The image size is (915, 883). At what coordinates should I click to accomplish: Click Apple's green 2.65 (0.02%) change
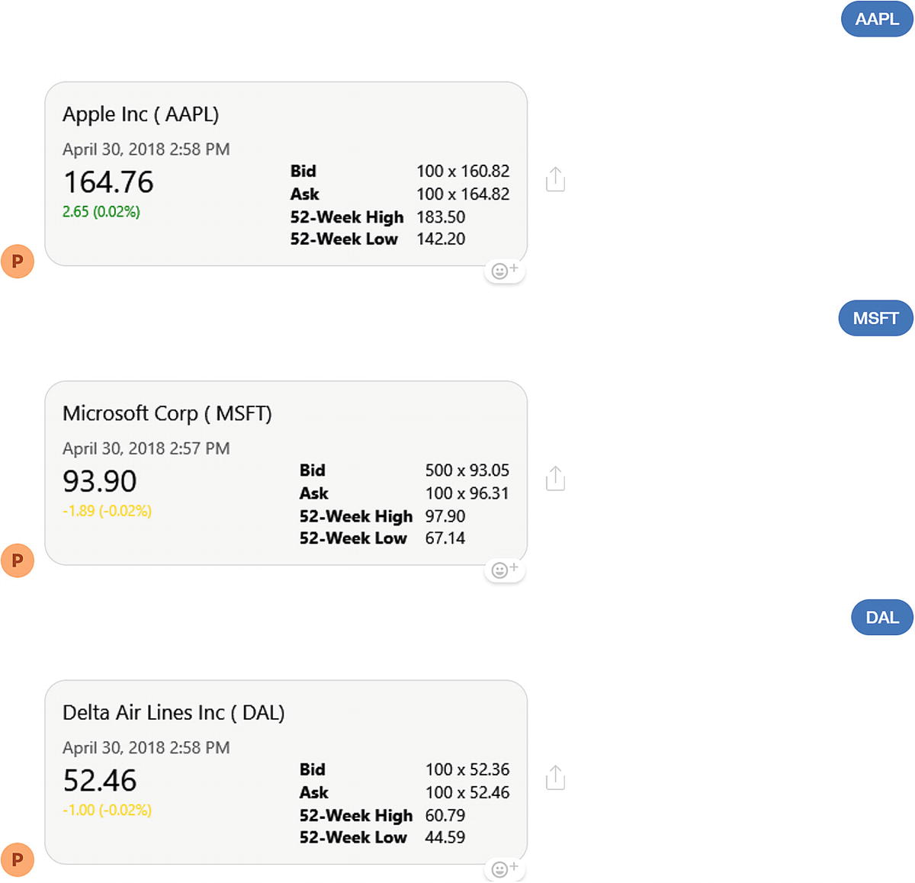(x=101, y=212)
